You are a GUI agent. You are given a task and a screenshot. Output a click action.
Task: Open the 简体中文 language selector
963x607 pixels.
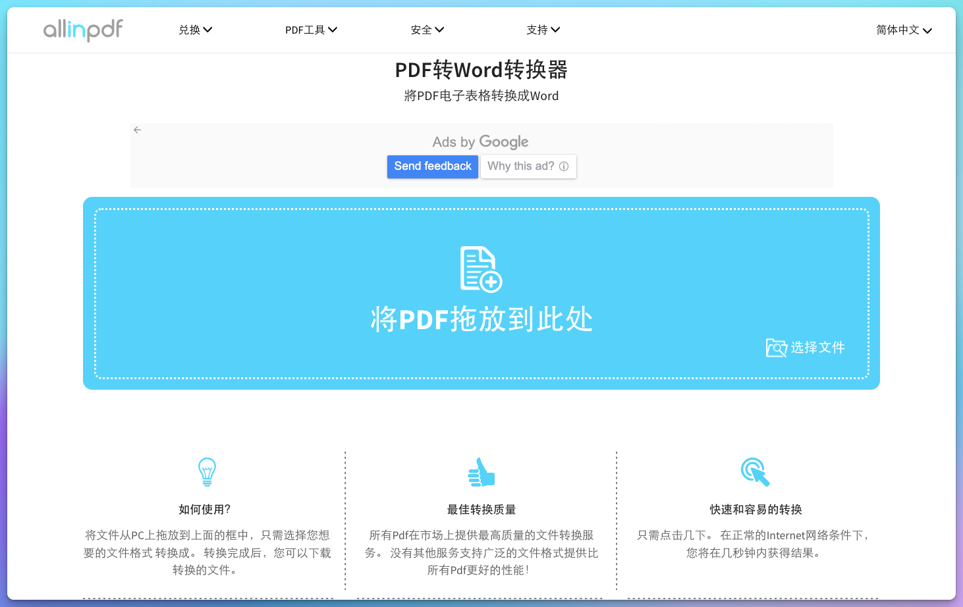coord(904,30)
